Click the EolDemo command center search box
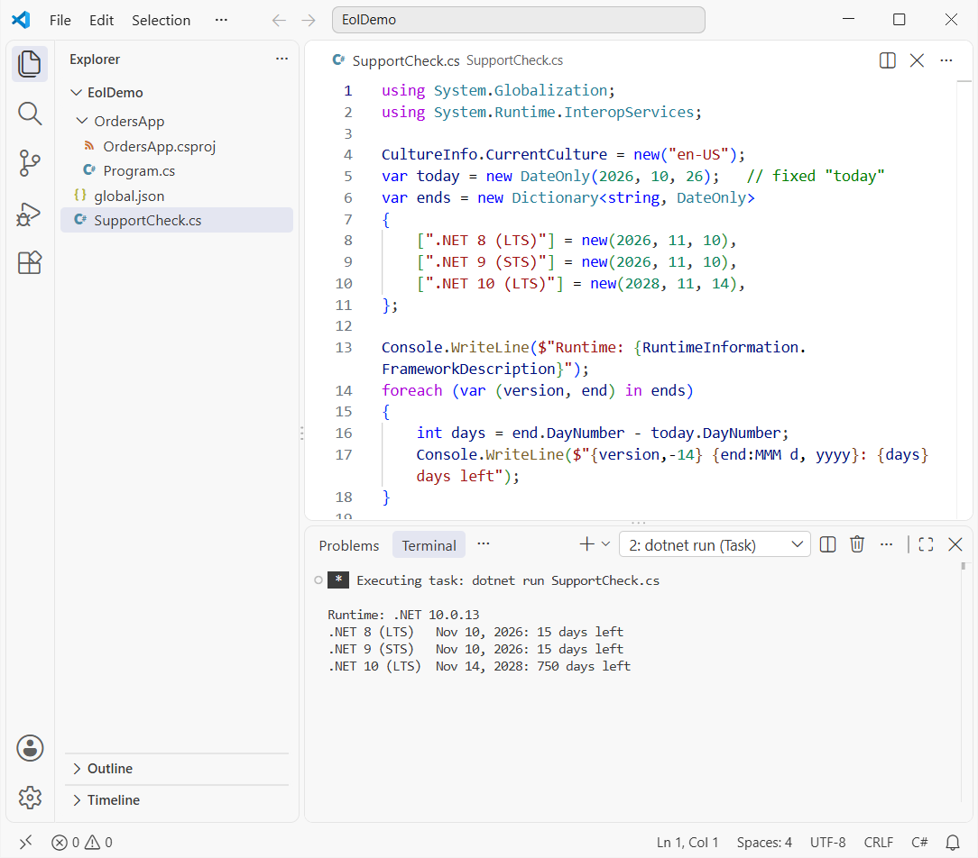978x858 pixels. click(518, 20)
